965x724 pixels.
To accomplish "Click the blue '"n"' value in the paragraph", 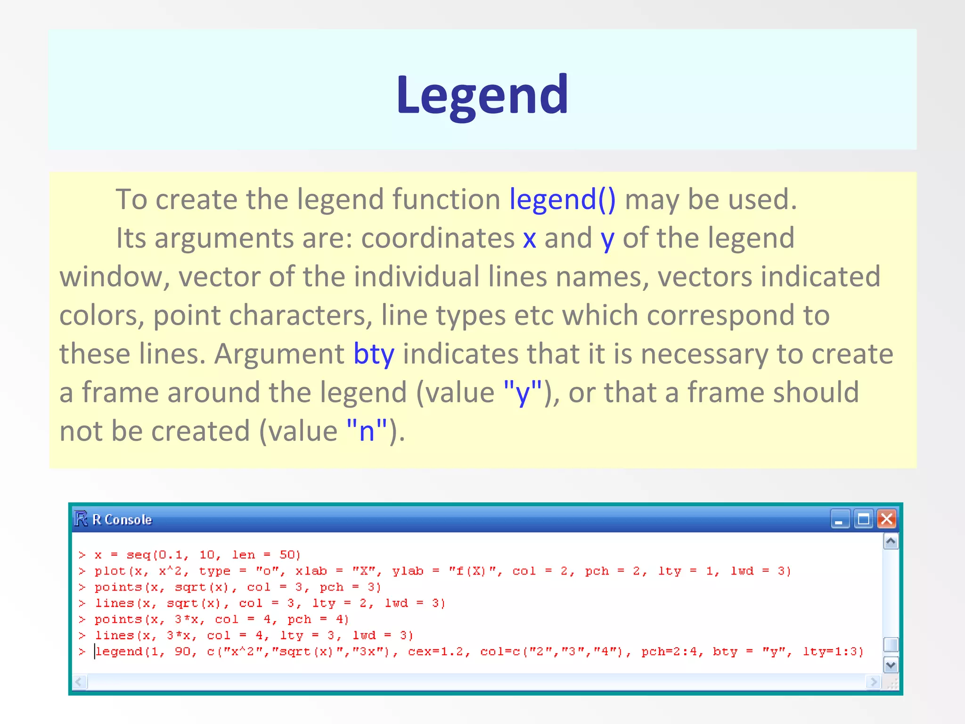I will pos(367,430).
